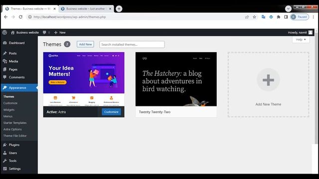The image size is (319, 179).
Task: Open the Menus submenu link
Action: [8, 116]
